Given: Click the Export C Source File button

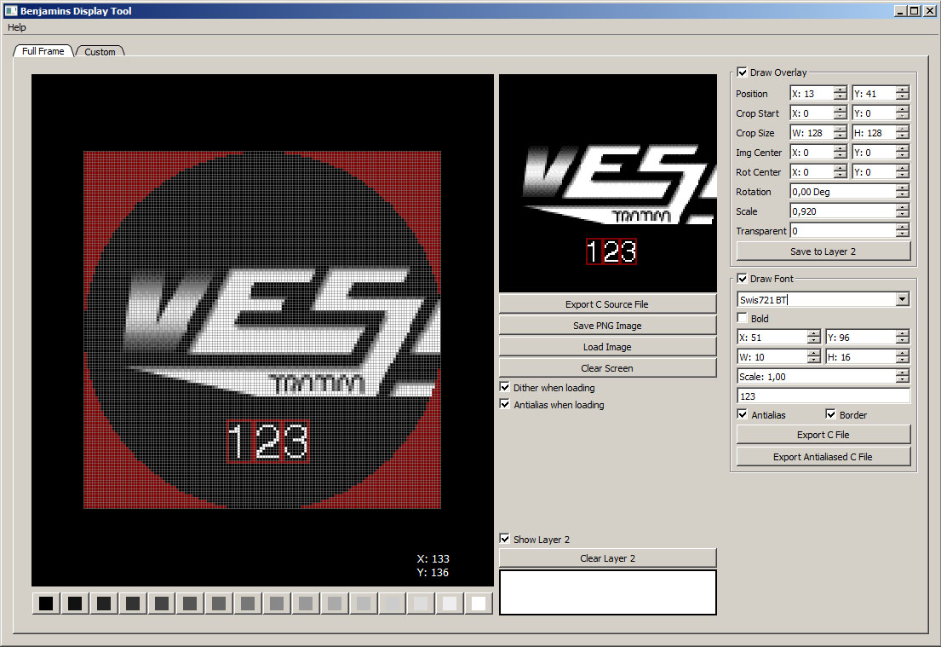Looking at the screenshot, I should point(606,303).
